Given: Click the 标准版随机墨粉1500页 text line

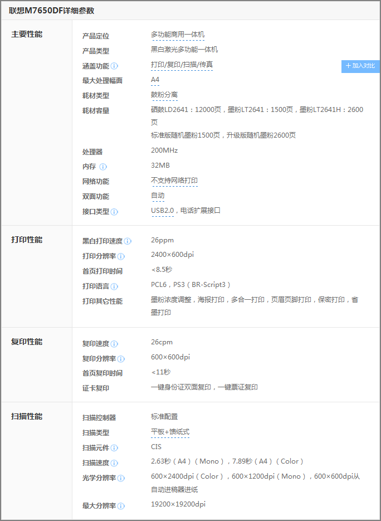Looking at the screenshot, I should click(223, 135).
